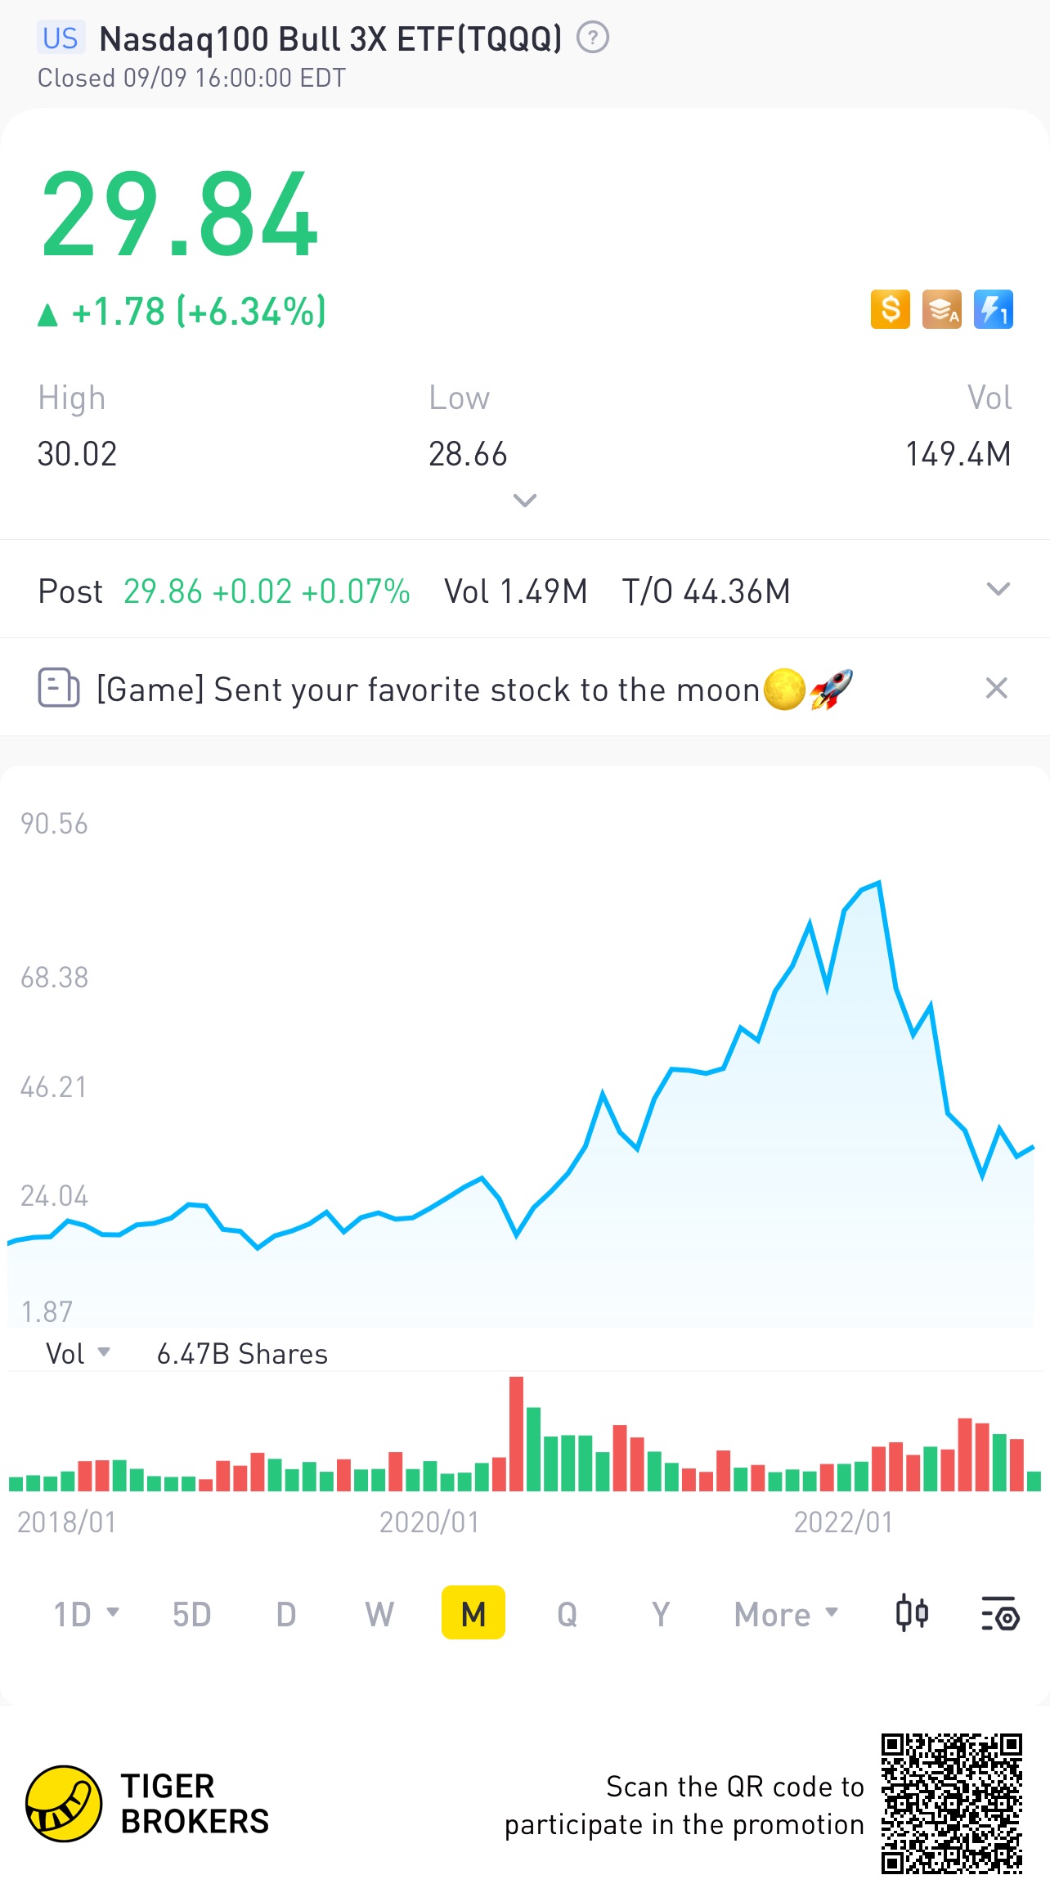Switch chart to weekly W timeframe
This screenshot has width=1050, height=1902.
[x=379, y=1614]
